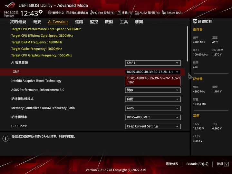
Task: Switch to 我的最愛 tab
Action: pos(18,22)
